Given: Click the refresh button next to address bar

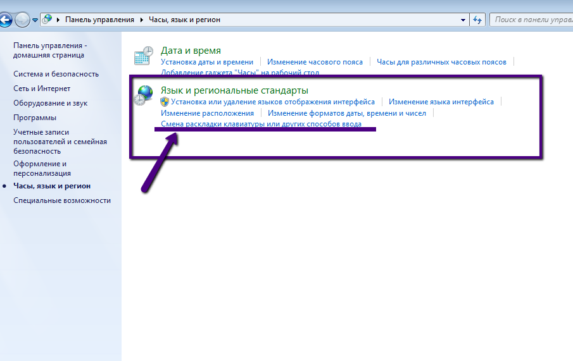Looking at the screenshot, I should click(x=477, y=20).
